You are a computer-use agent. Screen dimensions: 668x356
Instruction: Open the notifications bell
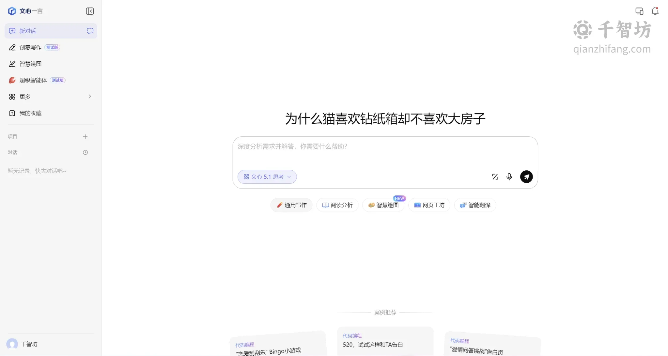[x=655, y=11]
